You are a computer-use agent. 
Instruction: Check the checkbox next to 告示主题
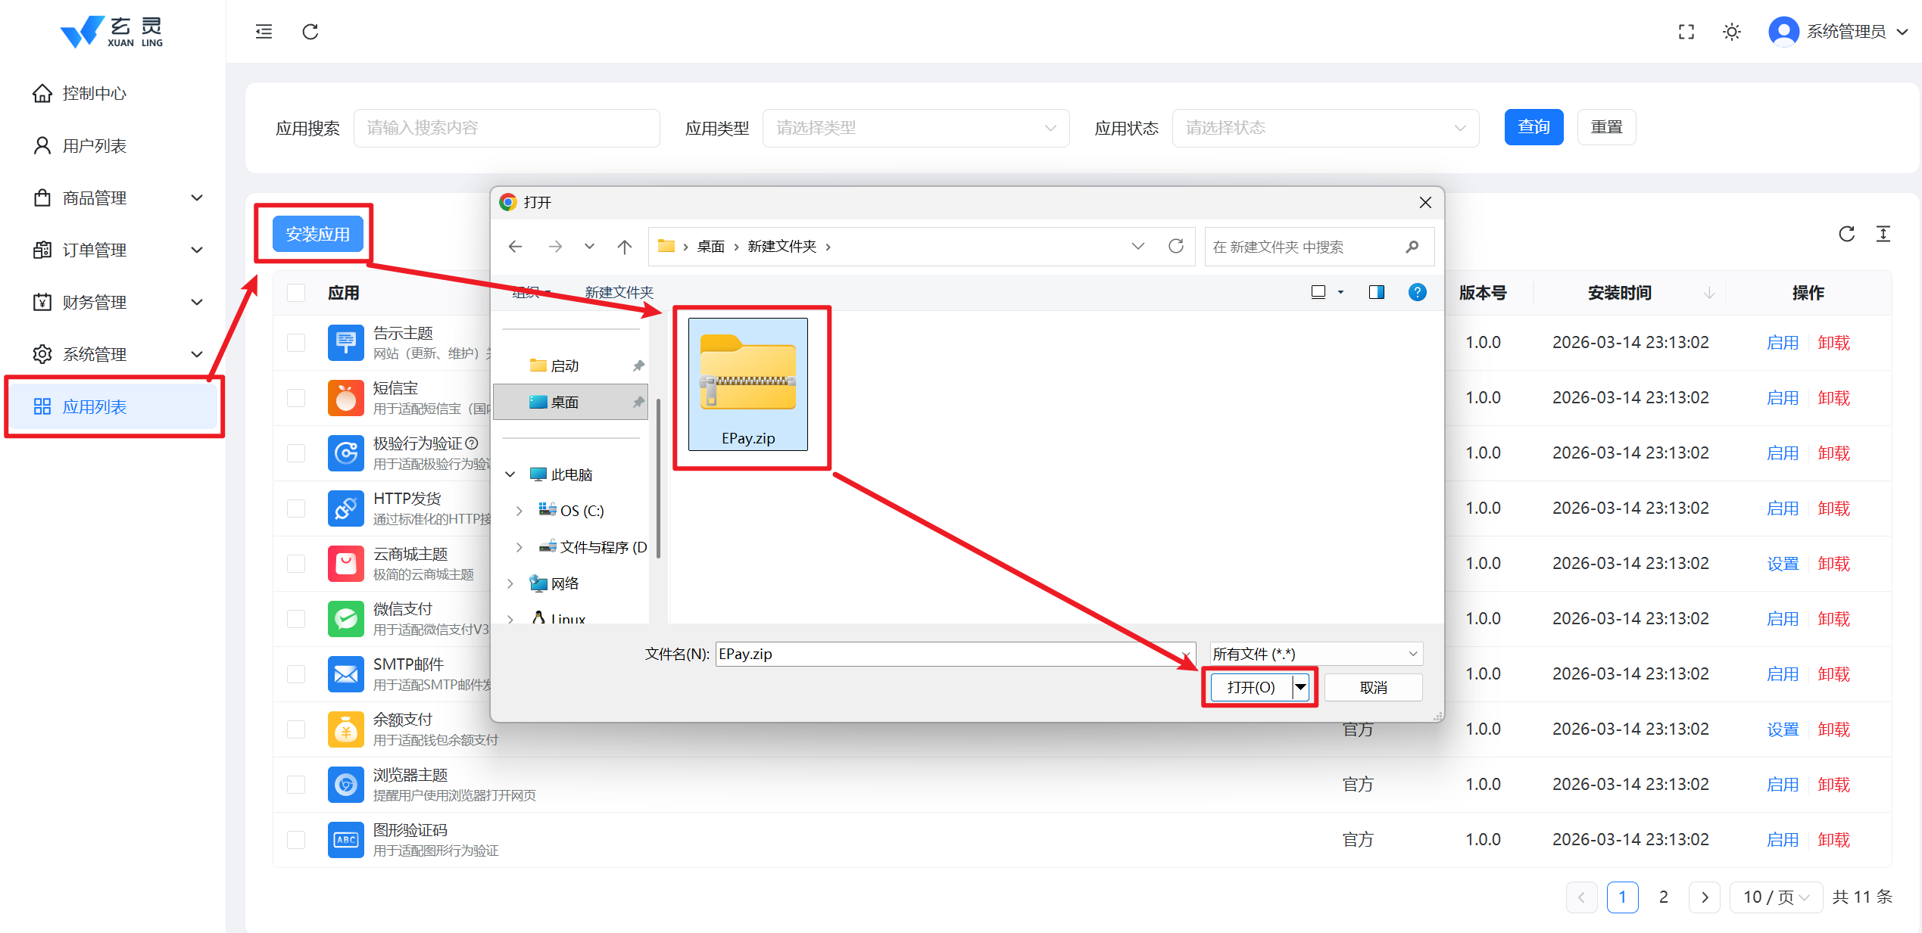click(x=296, y=342)
